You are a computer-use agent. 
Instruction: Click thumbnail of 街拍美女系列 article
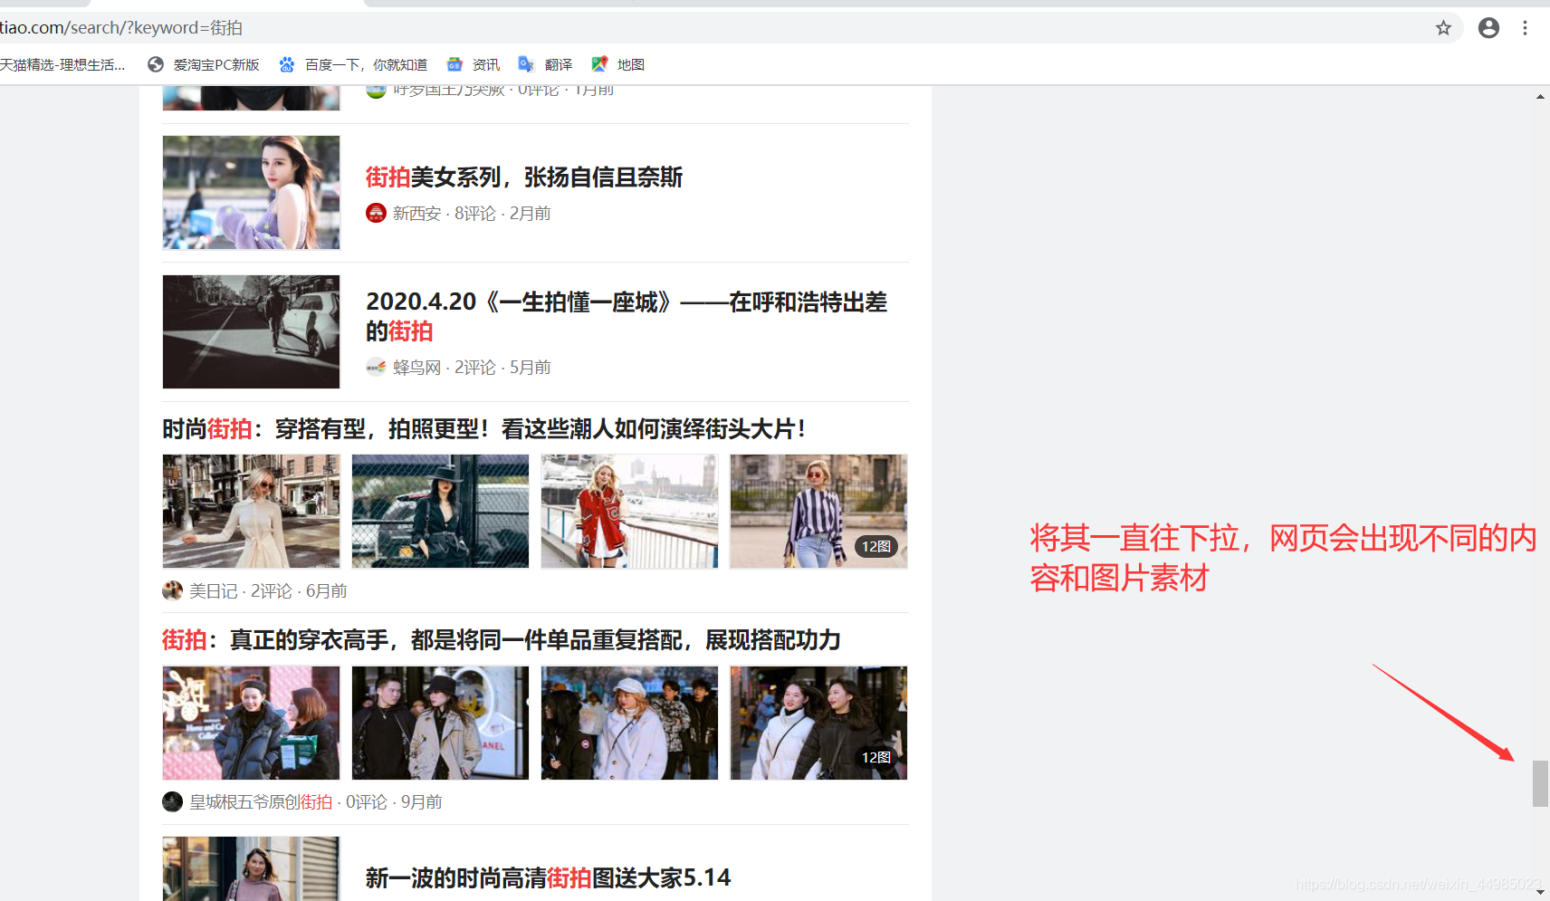[x=251, y=192]
